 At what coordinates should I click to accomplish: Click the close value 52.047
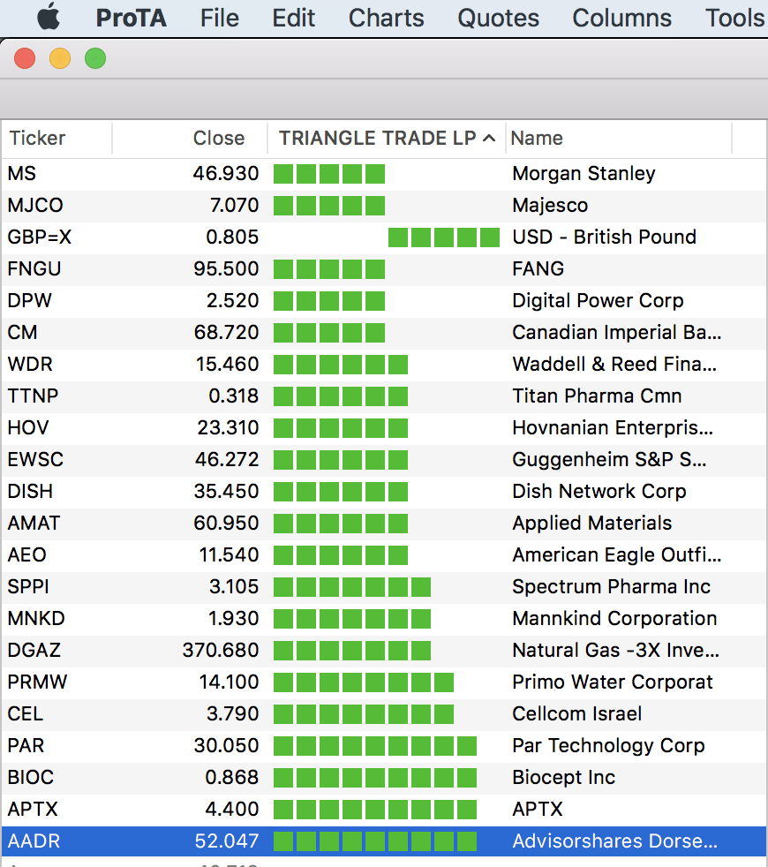point(227,841)
